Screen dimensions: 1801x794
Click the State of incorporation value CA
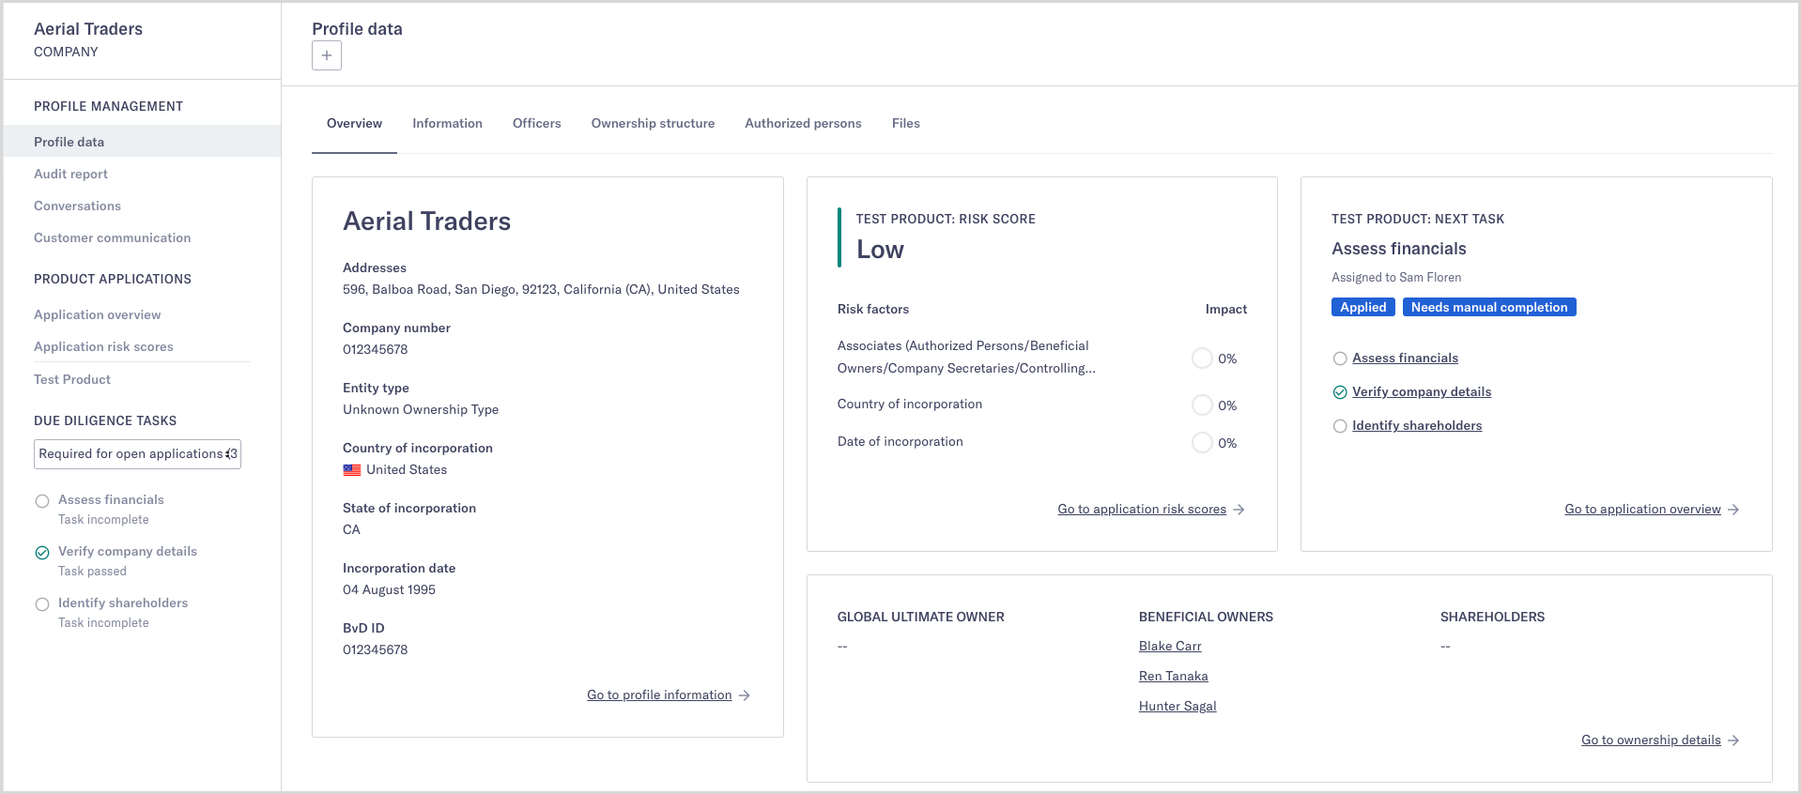351,529
